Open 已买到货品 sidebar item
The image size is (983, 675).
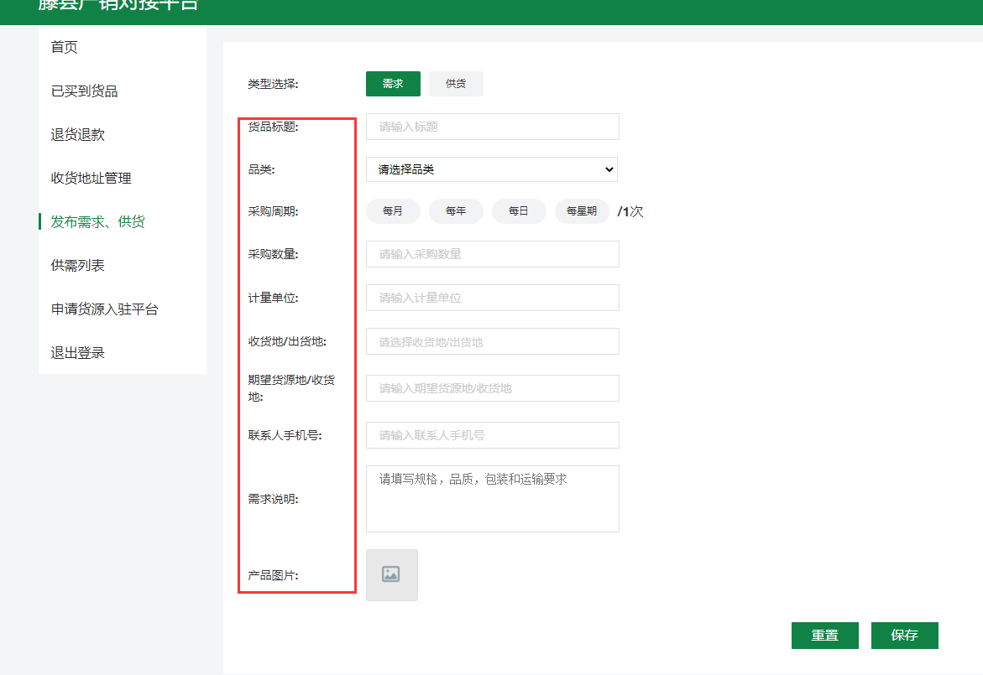click(x=84, y=91)
